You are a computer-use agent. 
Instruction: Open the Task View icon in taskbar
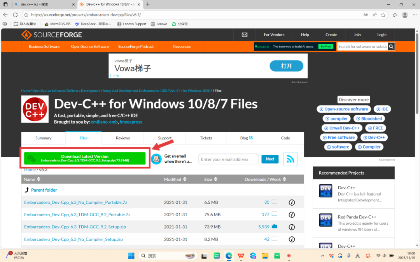205,256
